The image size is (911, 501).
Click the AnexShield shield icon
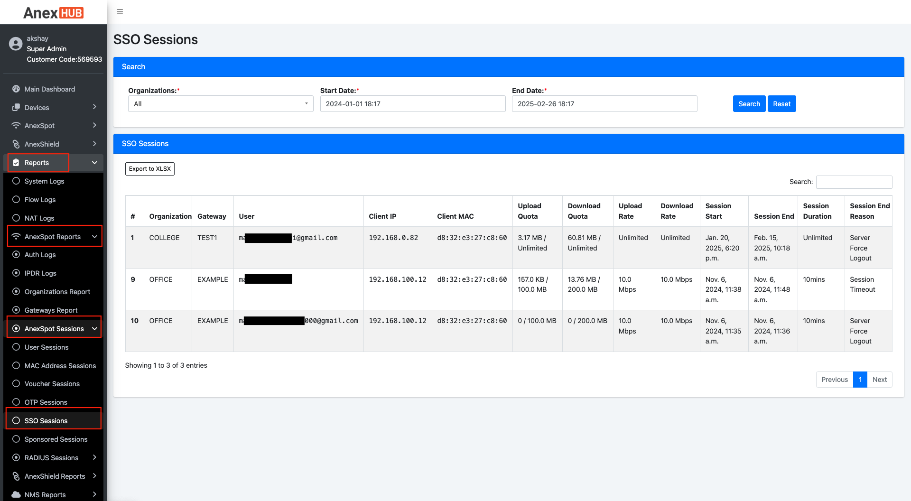pyautogui.click(x=16, y=144)
